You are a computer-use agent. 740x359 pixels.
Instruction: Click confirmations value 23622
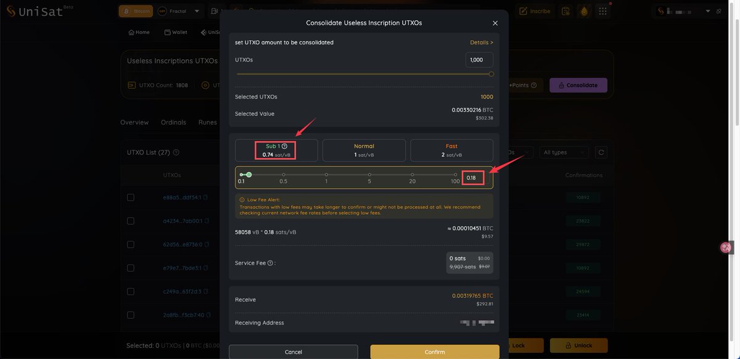click(582, 221)
